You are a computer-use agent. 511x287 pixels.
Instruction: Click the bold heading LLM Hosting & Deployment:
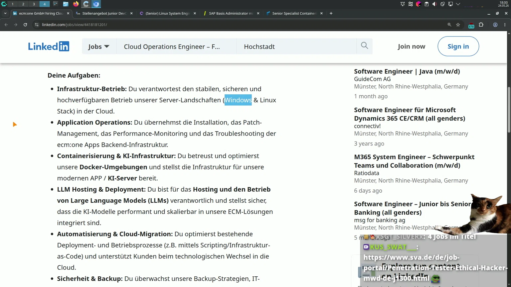(x=101, y=189)
